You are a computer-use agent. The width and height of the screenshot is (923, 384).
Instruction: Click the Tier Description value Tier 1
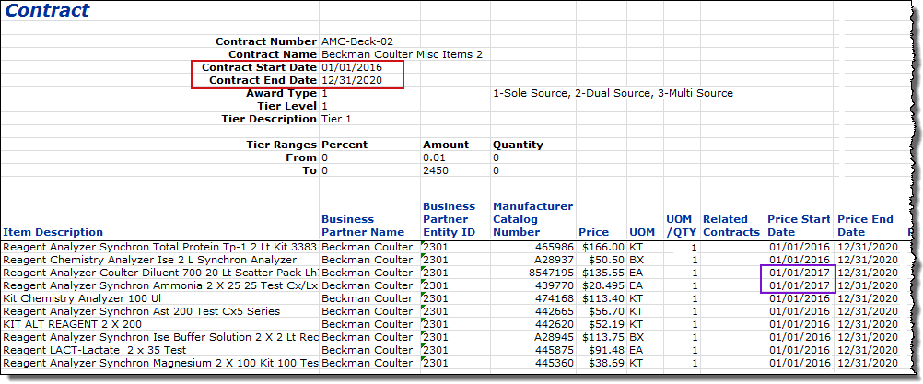tap(336, 120)
